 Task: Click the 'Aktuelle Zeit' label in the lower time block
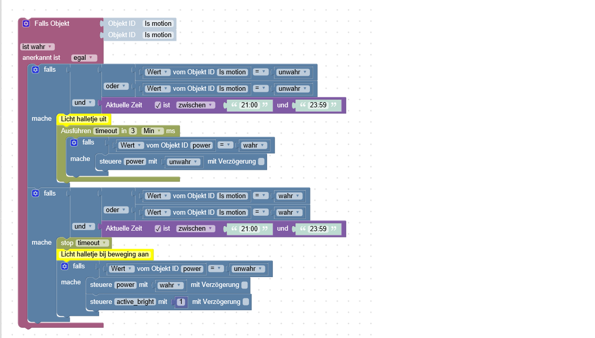(124, 229)
